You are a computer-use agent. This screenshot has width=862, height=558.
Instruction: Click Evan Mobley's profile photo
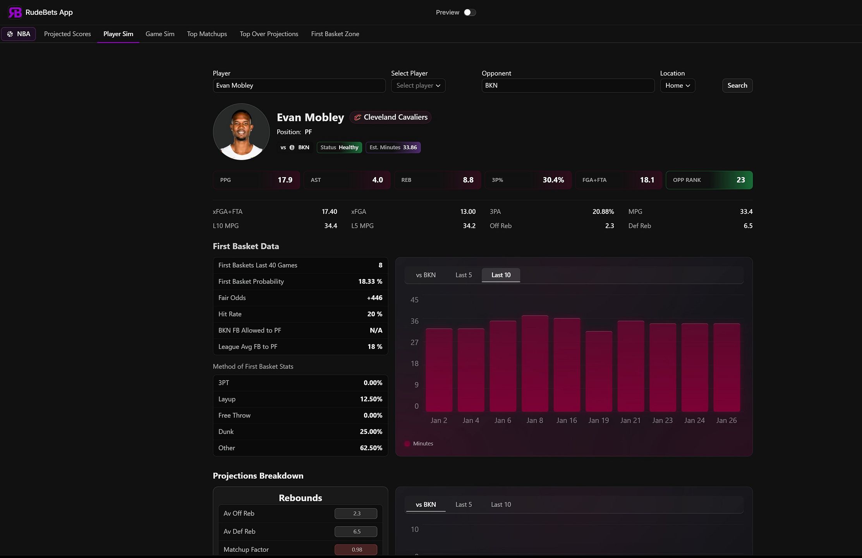click(241, 132)
